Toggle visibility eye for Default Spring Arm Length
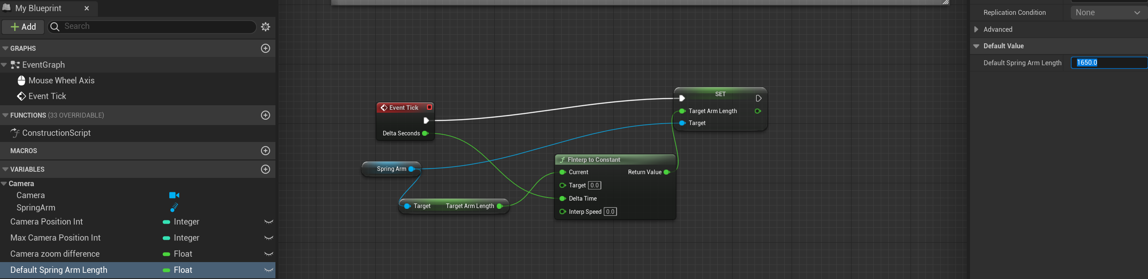The image size is (1148, 279). click(269, 270)
